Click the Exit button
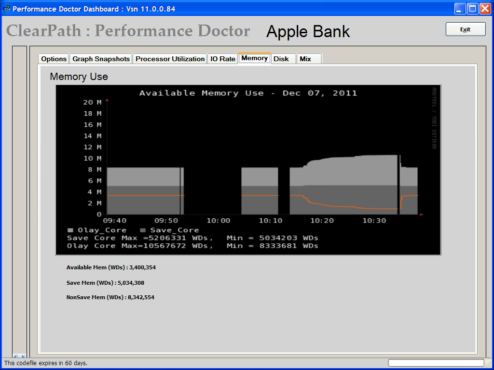Image resolution: width=494 pixels, height=370 pixels. [x=466, y=29]
